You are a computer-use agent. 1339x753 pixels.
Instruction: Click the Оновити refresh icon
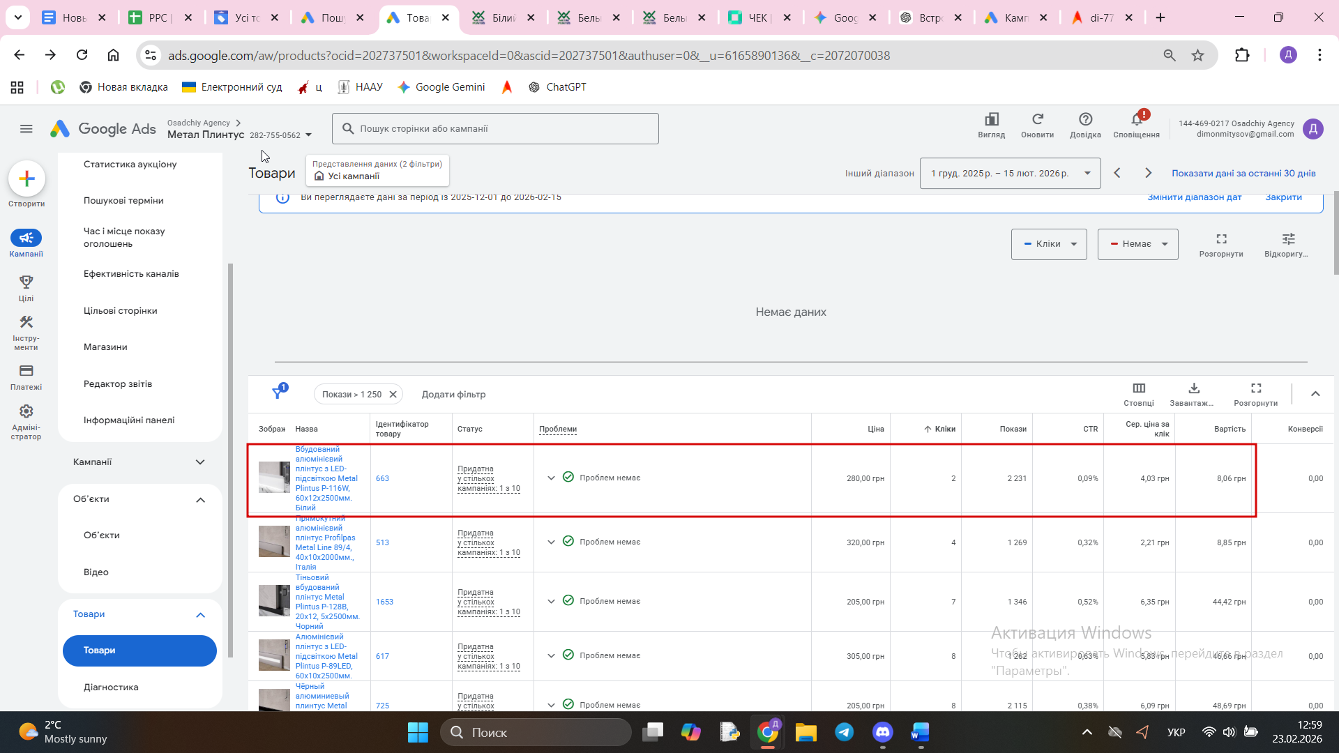click(x=1037, y=119)
